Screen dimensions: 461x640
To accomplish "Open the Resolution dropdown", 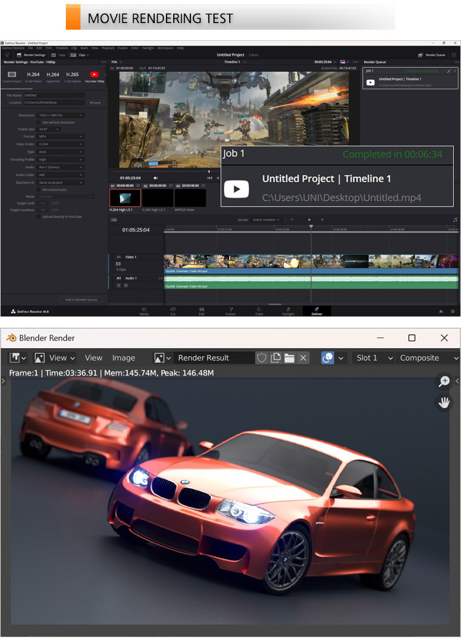I will click(61, 115).
